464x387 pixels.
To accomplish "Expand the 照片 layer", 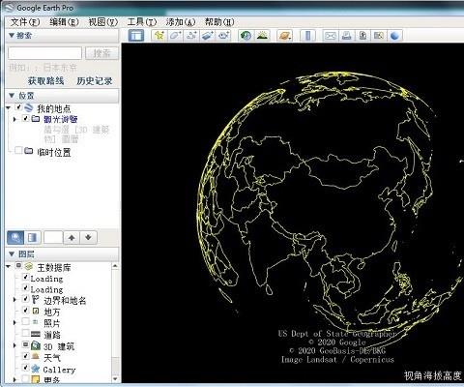I will click(14, 322).
